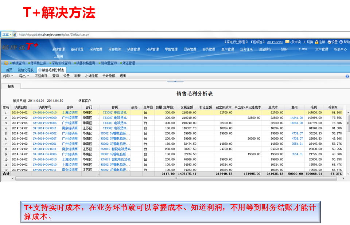Open the 生产管理 menu
Viewport: 350px width, 225px height.
[227, 49]
